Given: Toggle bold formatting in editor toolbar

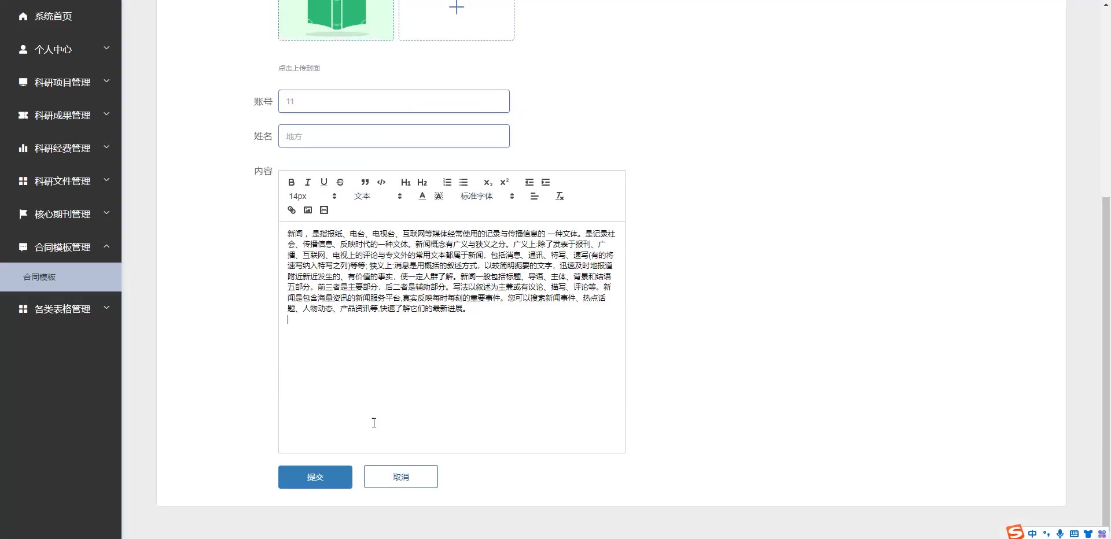Looking at the screenshot, I should coord(292,182).
